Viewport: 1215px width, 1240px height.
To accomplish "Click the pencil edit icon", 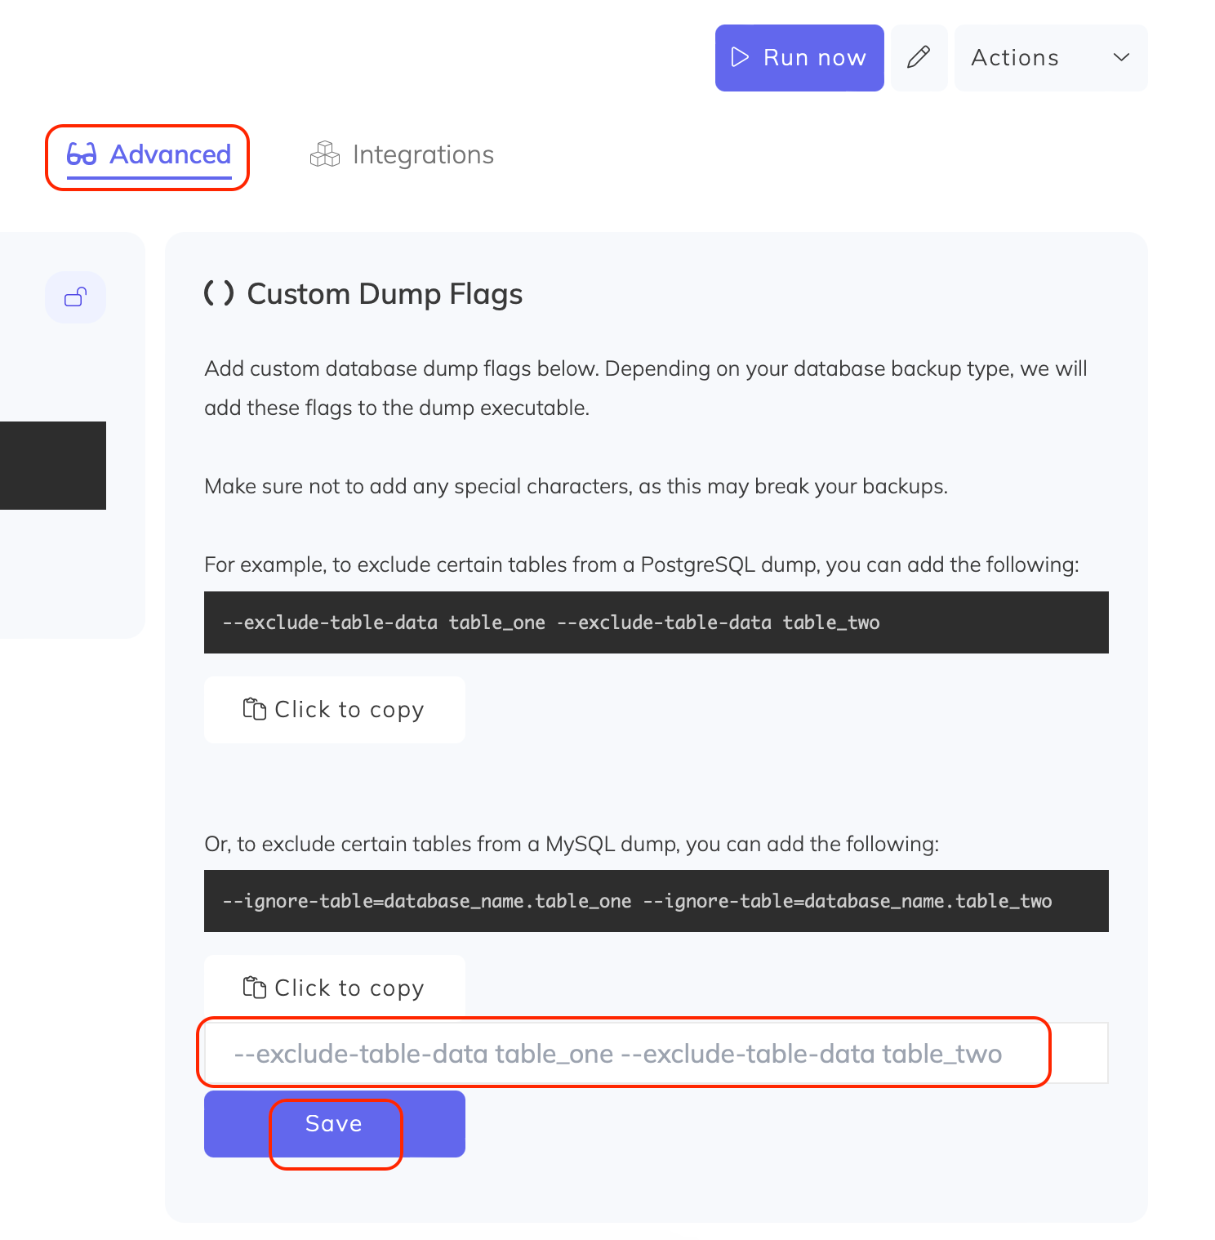I will tap(919, 57).
